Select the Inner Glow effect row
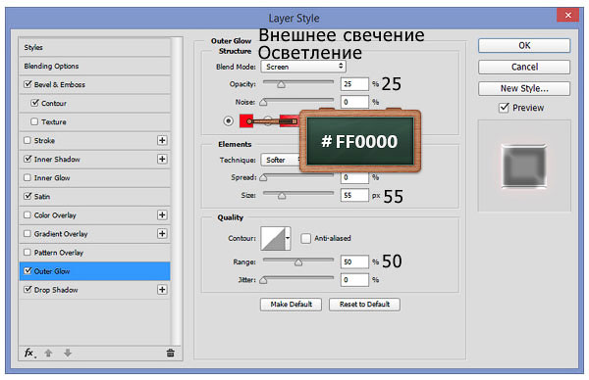Image resolution: width=589 pixels, height=380 pixels. click(x=94, y=177)
